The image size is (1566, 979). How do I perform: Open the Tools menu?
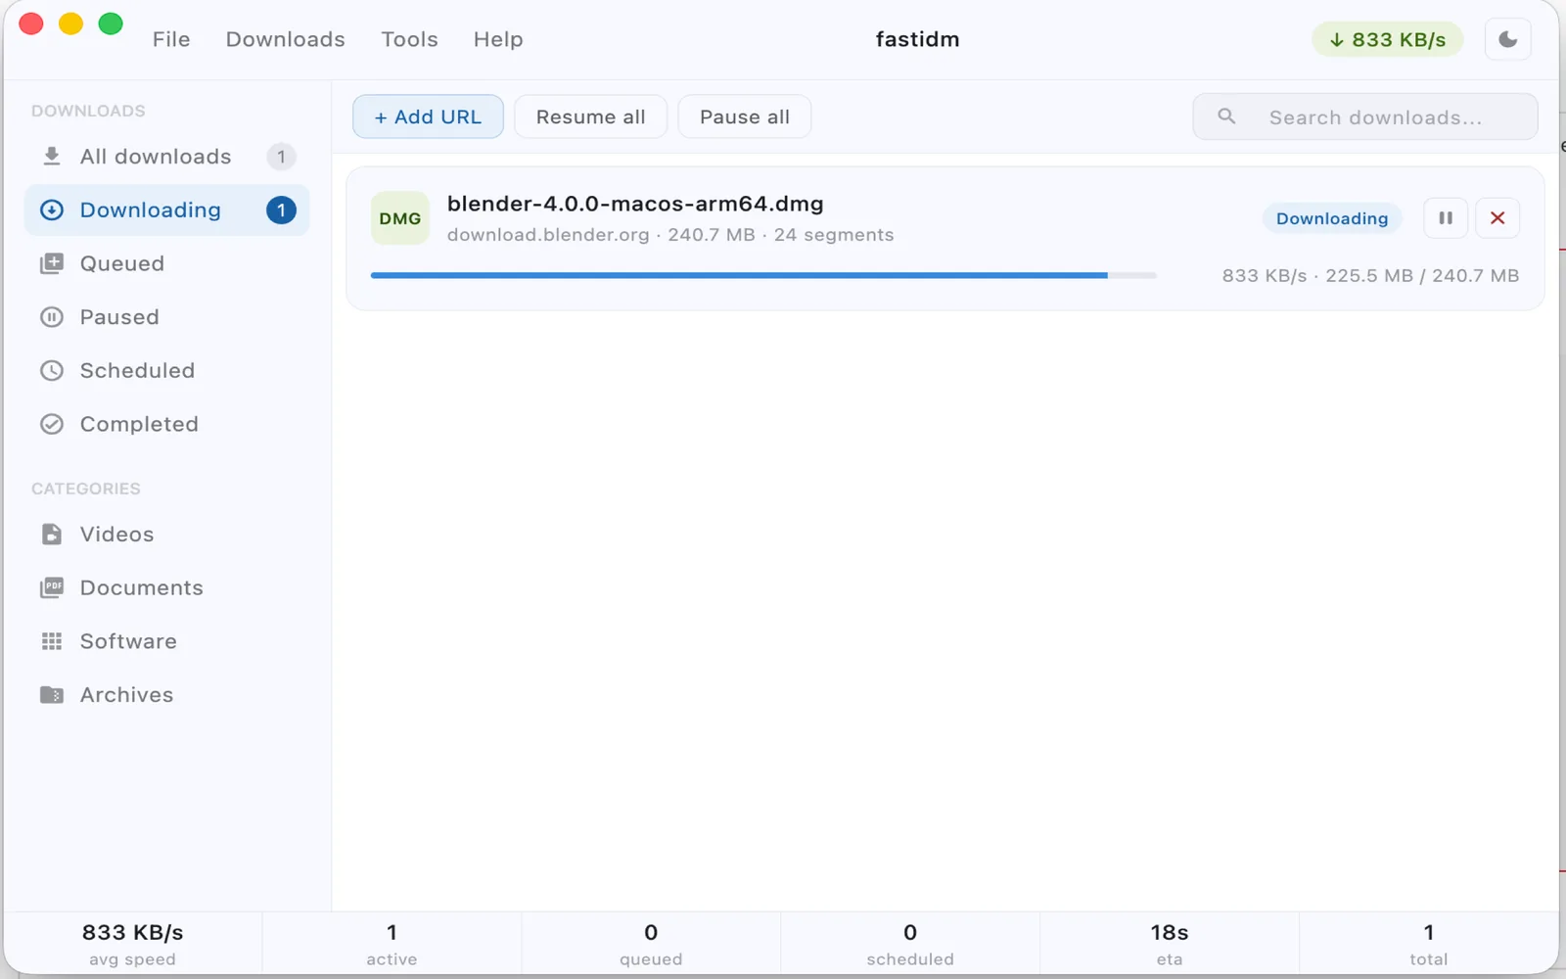(x=409, y=39)
